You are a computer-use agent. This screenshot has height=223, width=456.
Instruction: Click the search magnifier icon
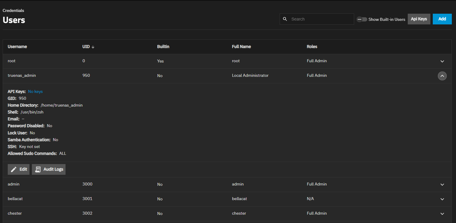pyautogui.click(x=285, y=19)
